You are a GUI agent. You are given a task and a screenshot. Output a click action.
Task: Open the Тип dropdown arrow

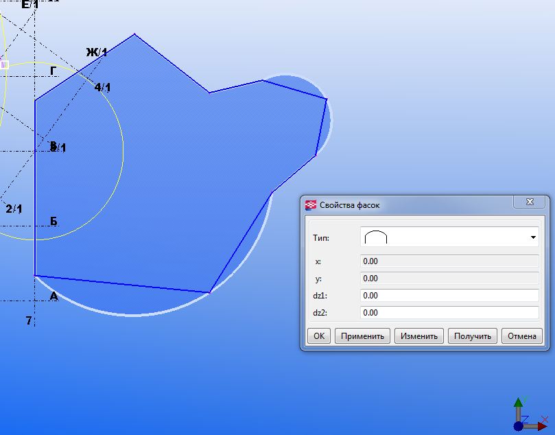pos(533,237)
